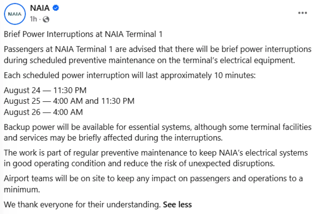Click 'We thank everyone for their understanding' text
314x214 pixels.
click(x=82, y=204)
